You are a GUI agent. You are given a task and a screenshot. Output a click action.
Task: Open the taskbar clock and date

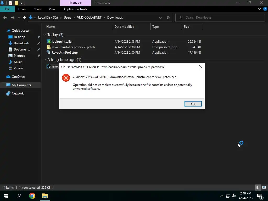coord(245,196)
